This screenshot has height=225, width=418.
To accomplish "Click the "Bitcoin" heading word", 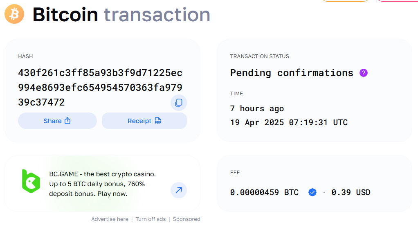I will tap(65, 15).
